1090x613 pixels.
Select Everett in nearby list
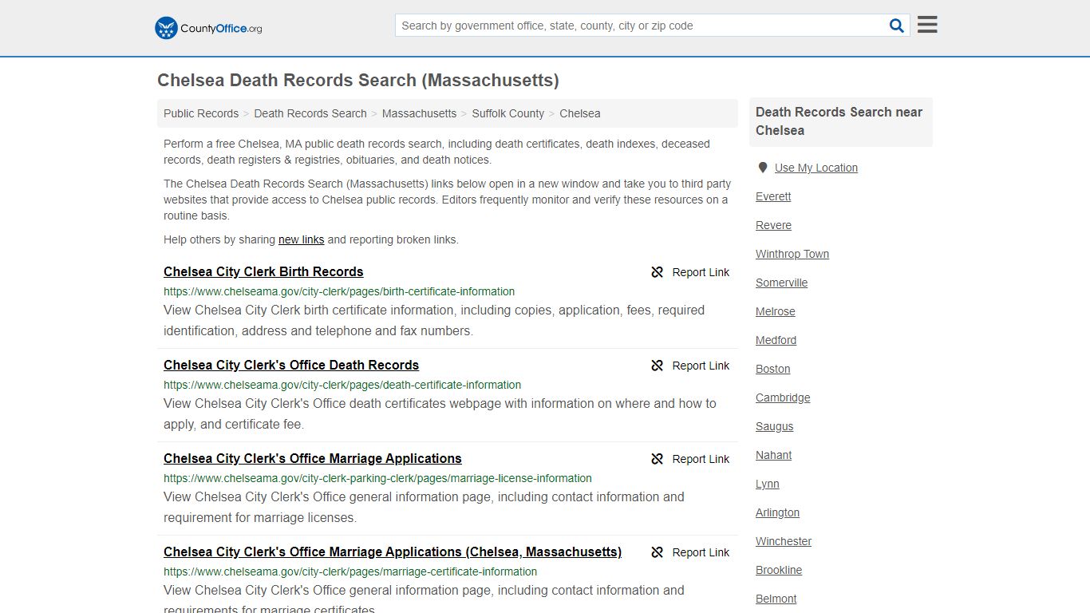[773, 196]
